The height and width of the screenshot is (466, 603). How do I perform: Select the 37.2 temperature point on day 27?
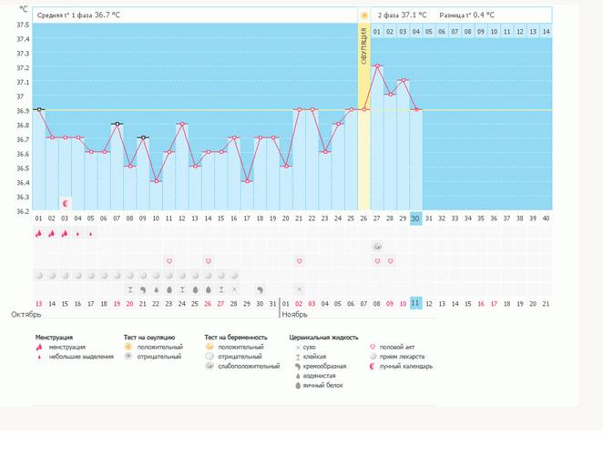click(377, 66)
